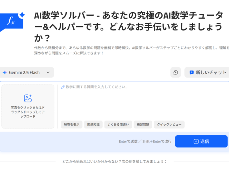
Task: Start a new chat with 新しいチャット
Action: [207, 72]
